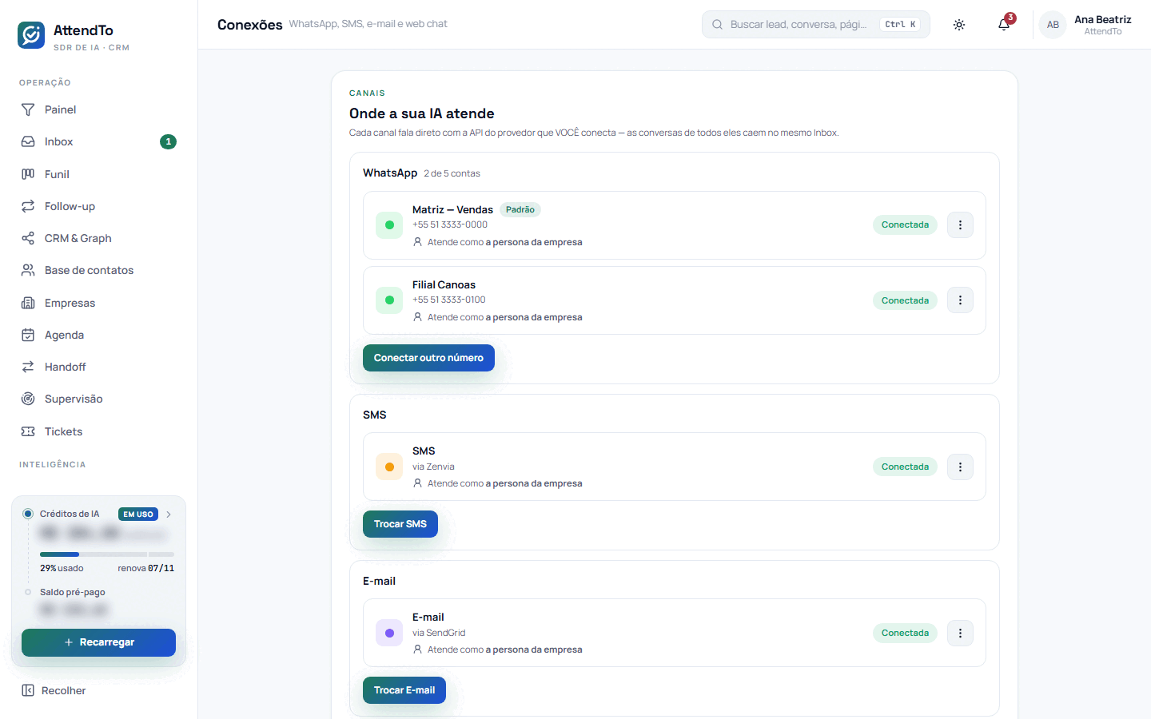Click the Supervisão target icon
Image resolution: width=1151 pixels, height=719 pixels.
[x=28, y=399]
